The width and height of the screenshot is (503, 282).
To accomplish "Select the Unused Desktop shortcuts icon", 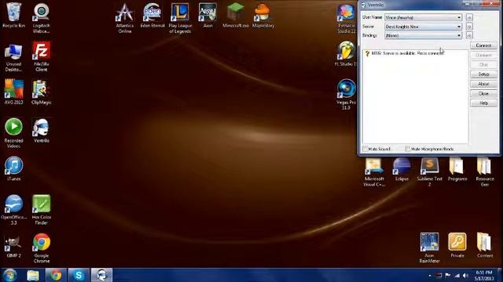I will [13, 57].
